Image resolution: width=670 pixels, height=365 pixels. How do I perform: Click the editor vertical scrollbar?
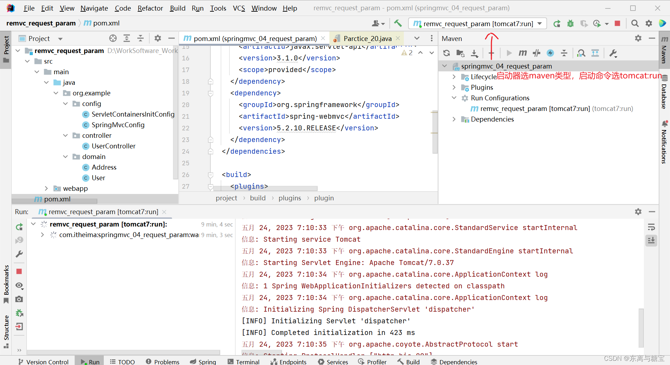[x=435, y=133]
